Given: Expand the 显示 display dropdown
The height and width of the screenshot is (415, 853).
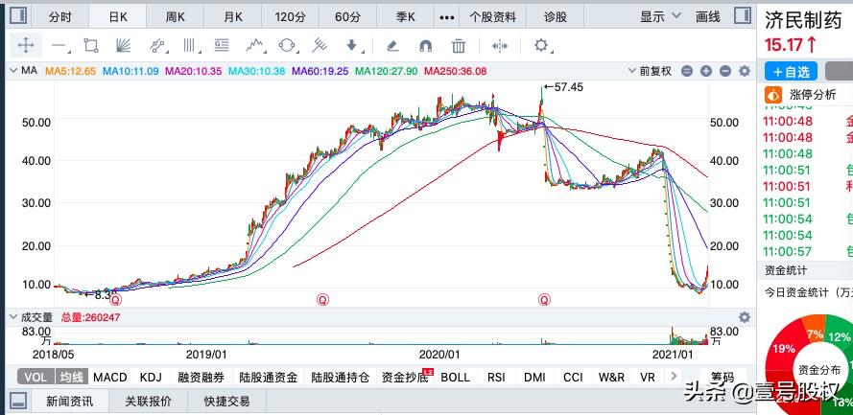Looking at the screenshot, I should tap(657, 16).
